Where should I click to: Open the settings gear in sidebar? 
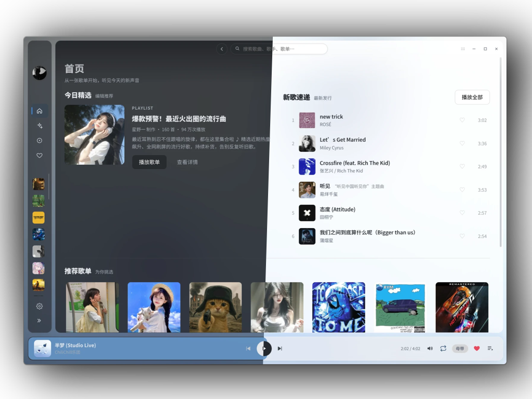39,306
